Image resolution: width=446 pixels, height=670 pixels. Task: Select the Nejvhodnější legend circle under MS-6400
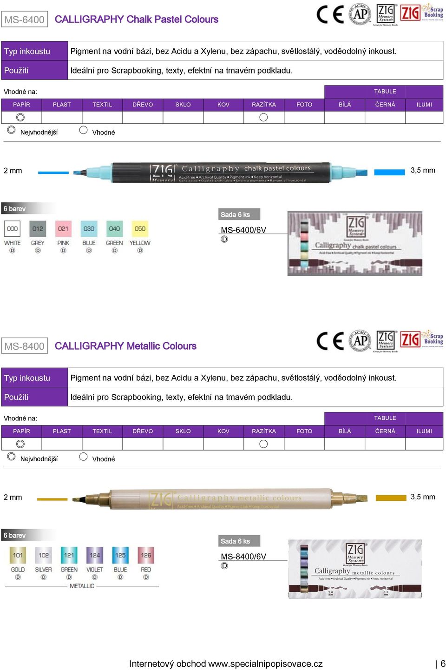click(12, 130)
